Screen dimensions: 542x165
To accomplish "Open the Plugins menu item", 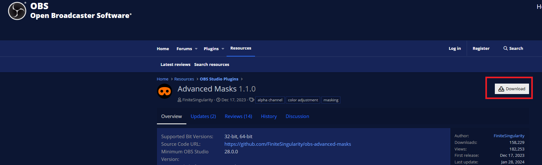I will pos(211,49).
